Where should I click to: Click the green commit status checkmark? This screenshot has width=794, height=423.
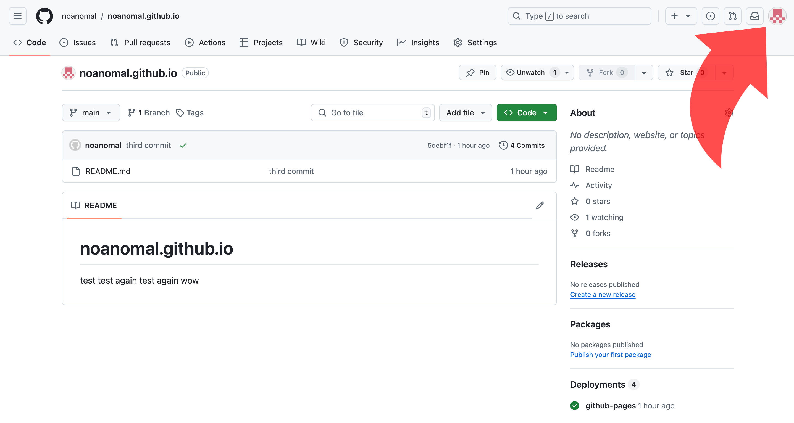point(183,146)
